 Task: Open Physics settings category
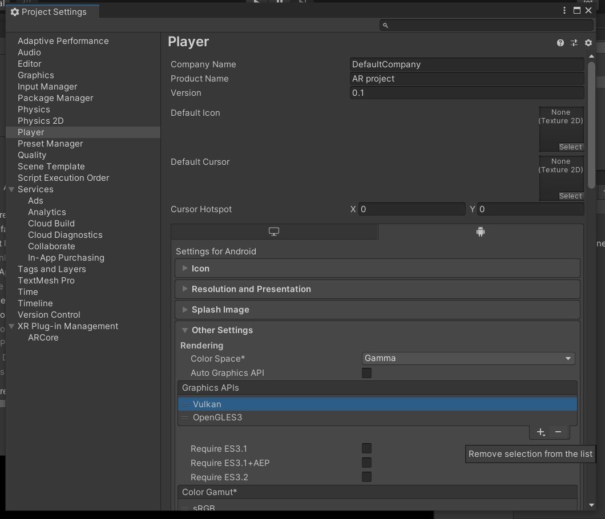34,110
